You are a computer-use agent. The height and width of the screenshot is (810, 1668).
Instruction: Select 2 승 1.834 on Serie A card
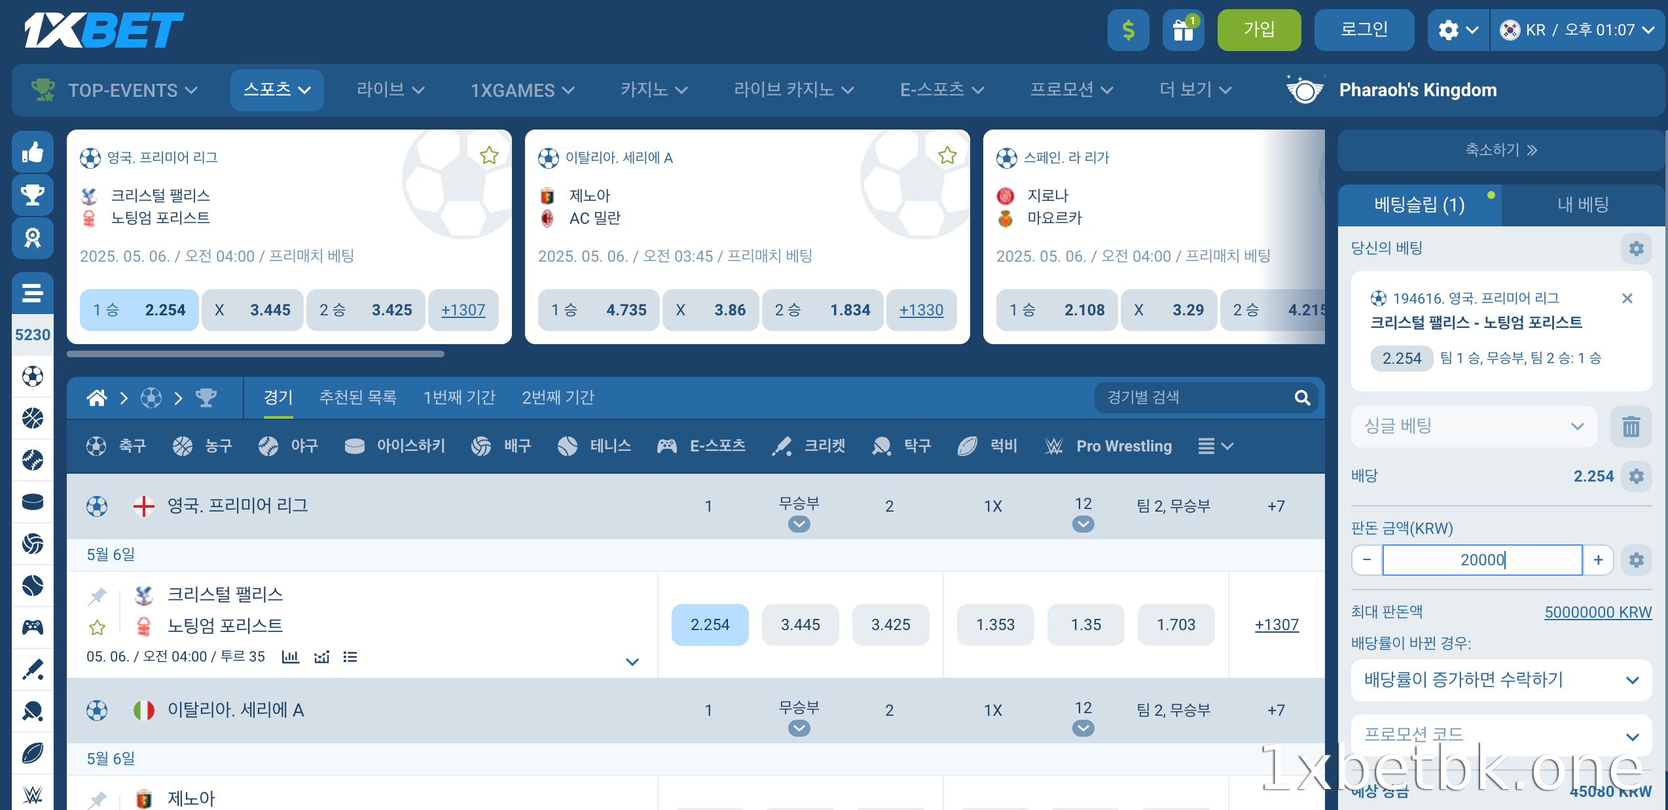click(x=822, y=310)
